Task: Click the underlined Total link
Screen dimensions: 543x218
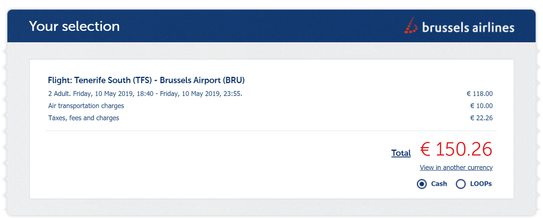Action: [401, 153]
